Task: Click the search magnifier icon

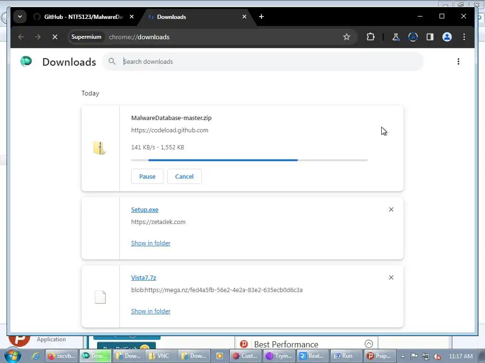Action: (112, 61)
